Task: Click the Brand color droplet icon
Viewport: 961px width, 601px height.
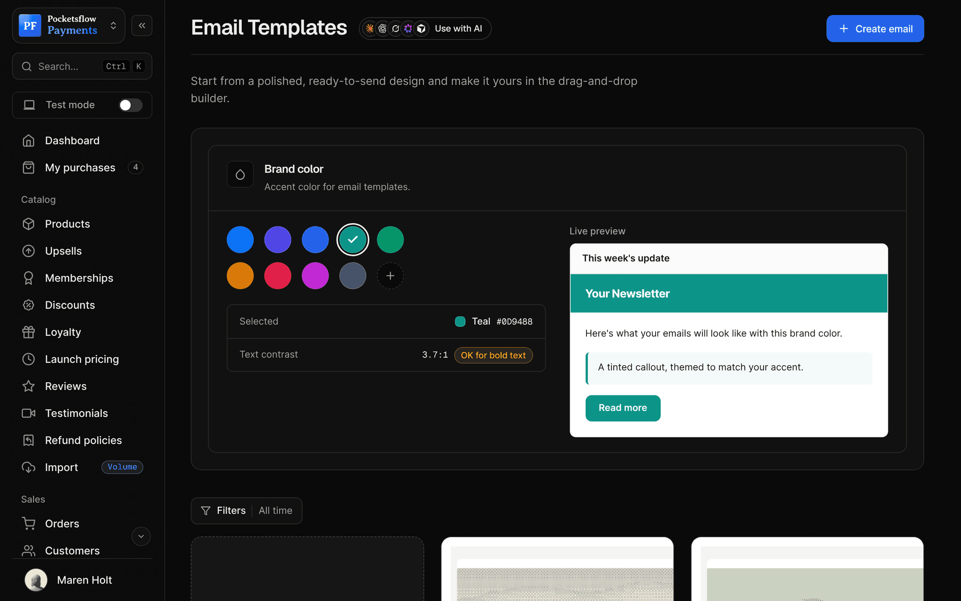Action: pos(240,175)
